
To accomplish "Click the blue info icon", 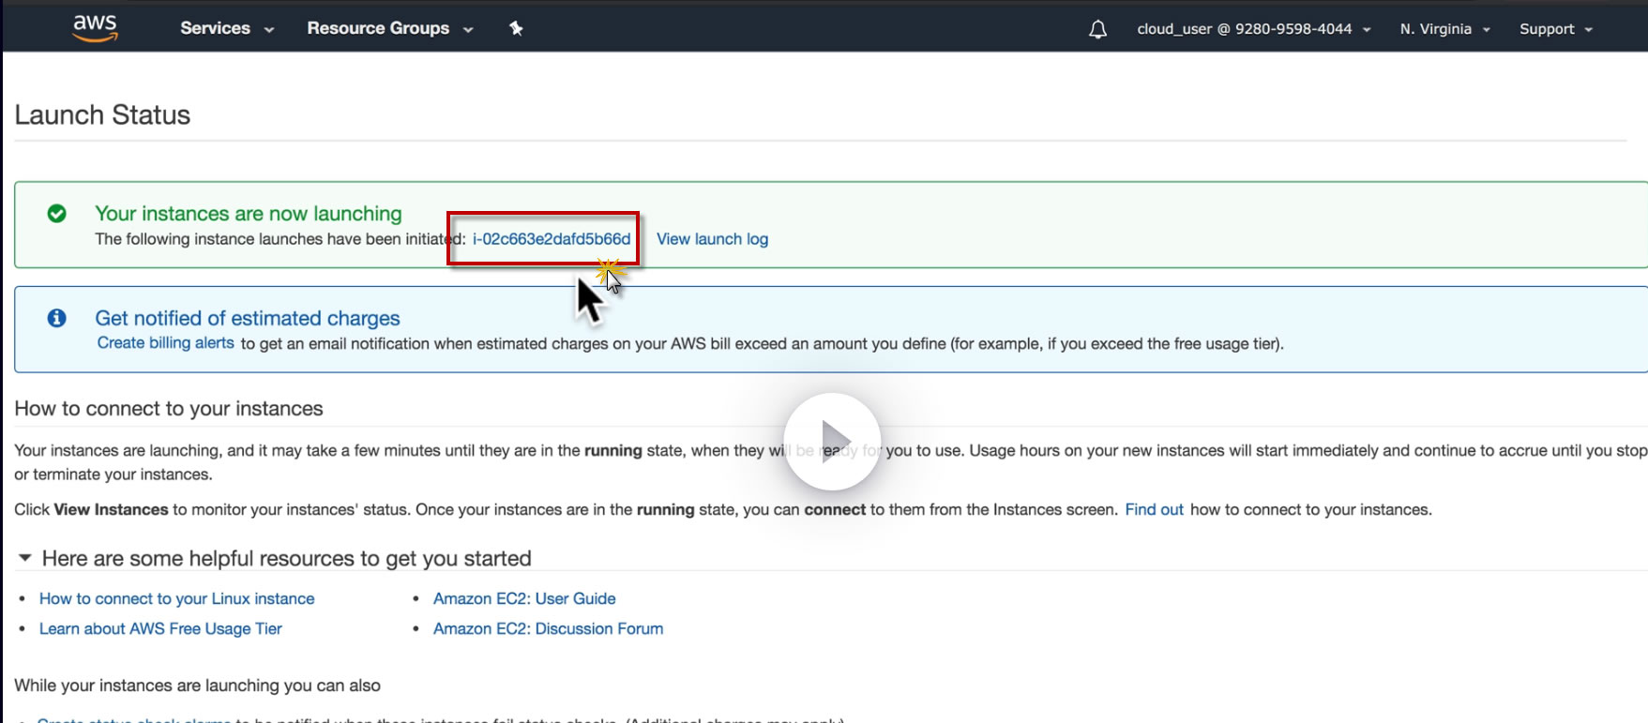I will 57,318.
